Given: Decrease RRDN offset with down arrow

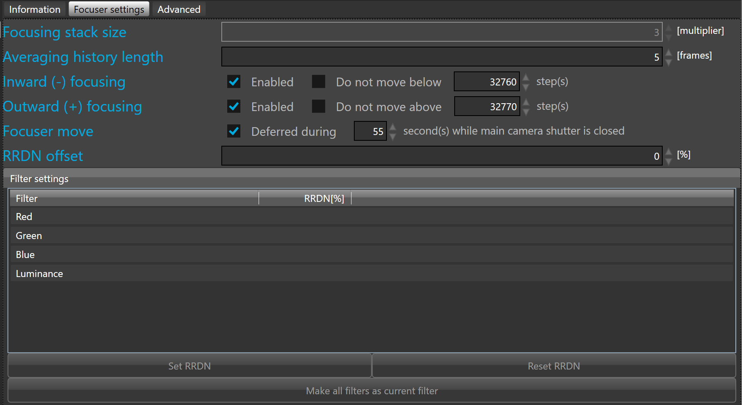Looking at the screenshot, I should tap(669, 161).
